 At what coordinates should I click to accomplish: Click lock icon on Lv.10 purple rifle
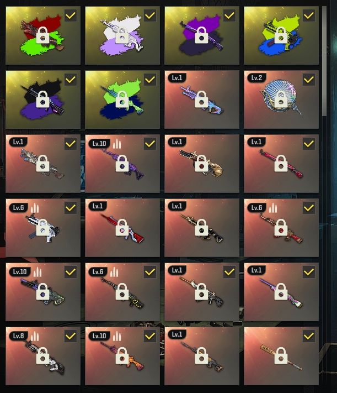coord(122,164)
